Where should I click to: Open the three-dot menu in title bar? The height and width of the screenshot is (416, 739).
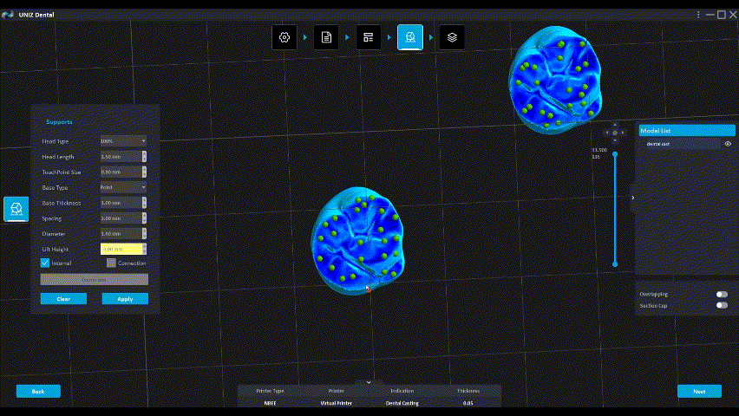(698, 15)
